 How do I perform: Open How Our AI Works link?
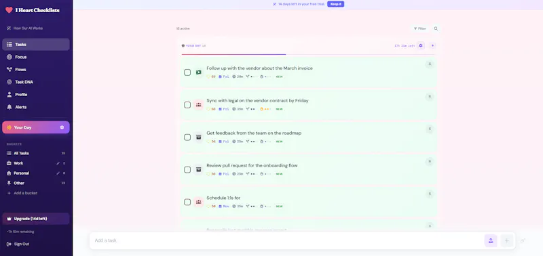pos(24,28)
